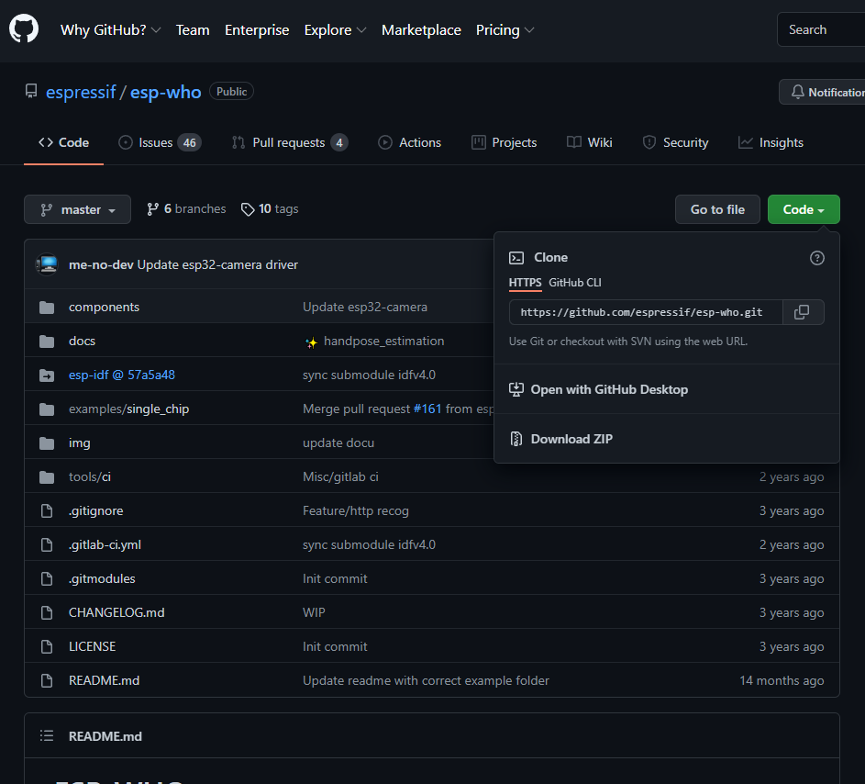Open the LICENSE file
The width and height of the screenshot is (865, 784).
(x=92, y=646)
